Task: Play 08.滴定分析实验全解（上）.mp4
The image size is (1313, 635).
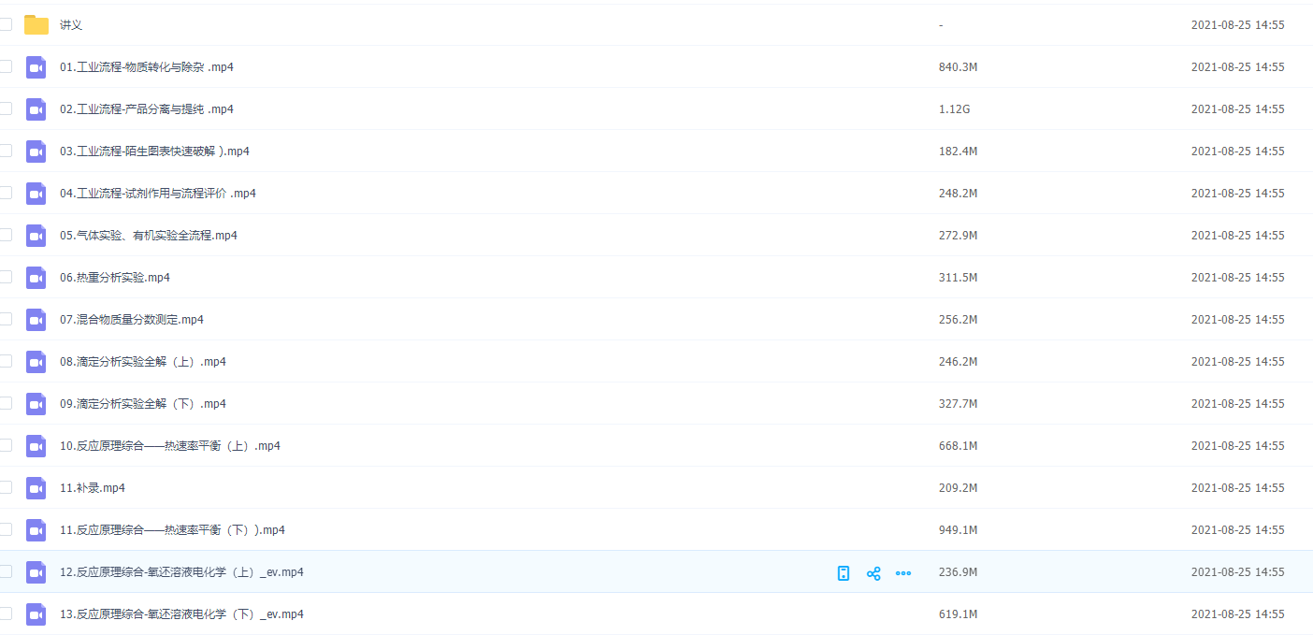Action: click(x=142, y=362)
